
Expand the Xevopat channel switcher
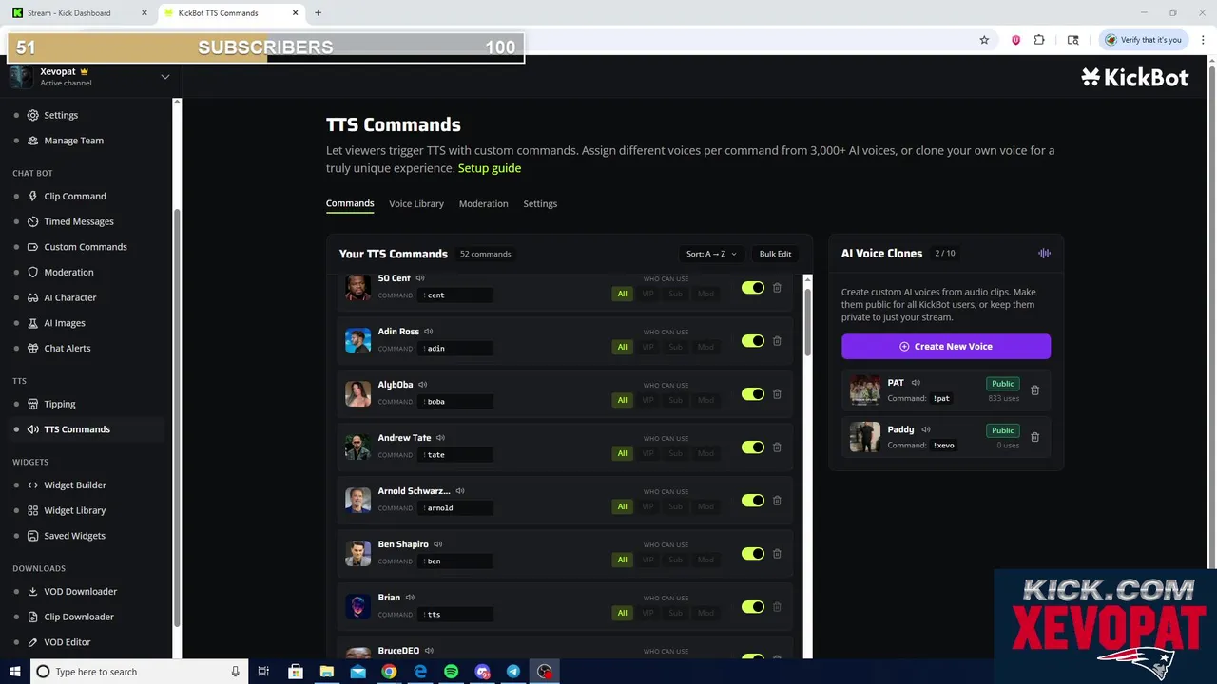point(165,77)
